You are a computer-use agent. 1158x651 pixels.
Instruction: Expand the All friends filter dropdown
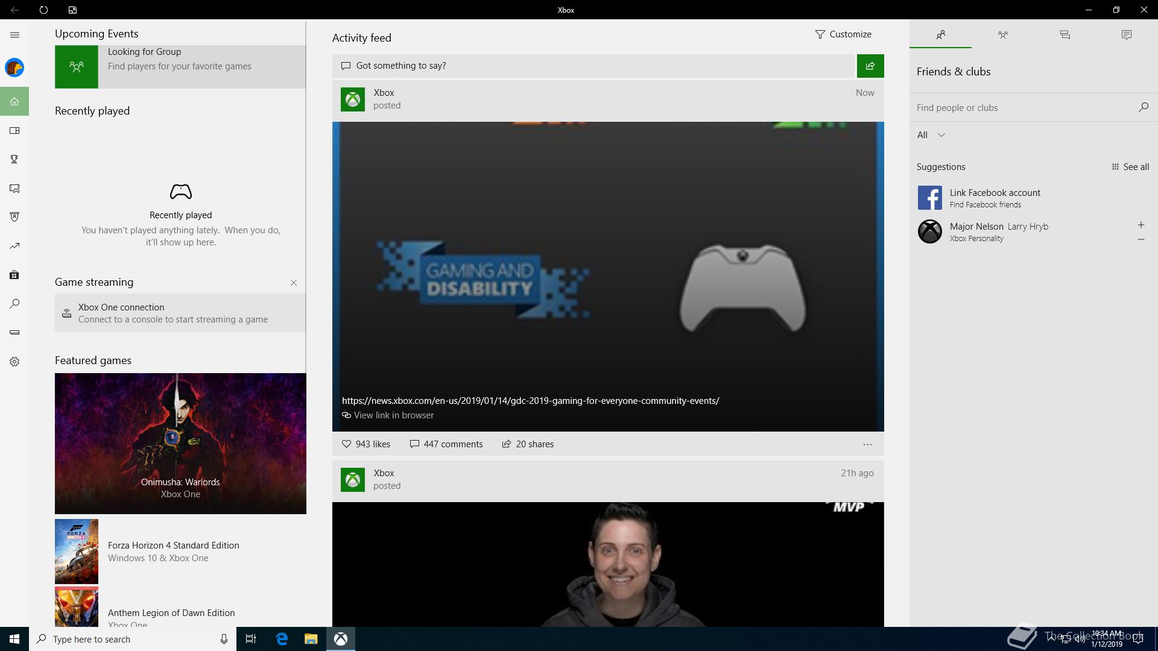click(931, 135)
